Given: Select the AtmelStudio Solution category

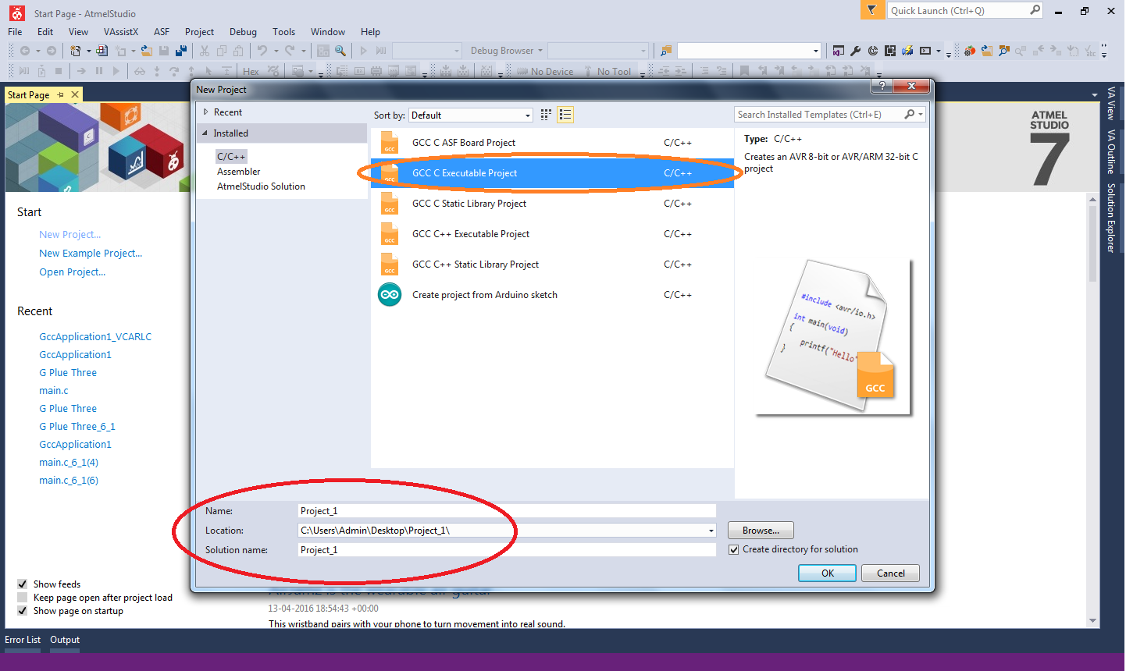Looking at the screenshot, I should click(x=261, y=186).
